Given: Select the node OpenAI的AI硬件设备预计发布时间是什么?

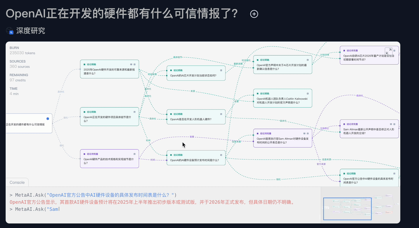Looking at the screenshot, I should pyautogui.click(x=196, y=158).
